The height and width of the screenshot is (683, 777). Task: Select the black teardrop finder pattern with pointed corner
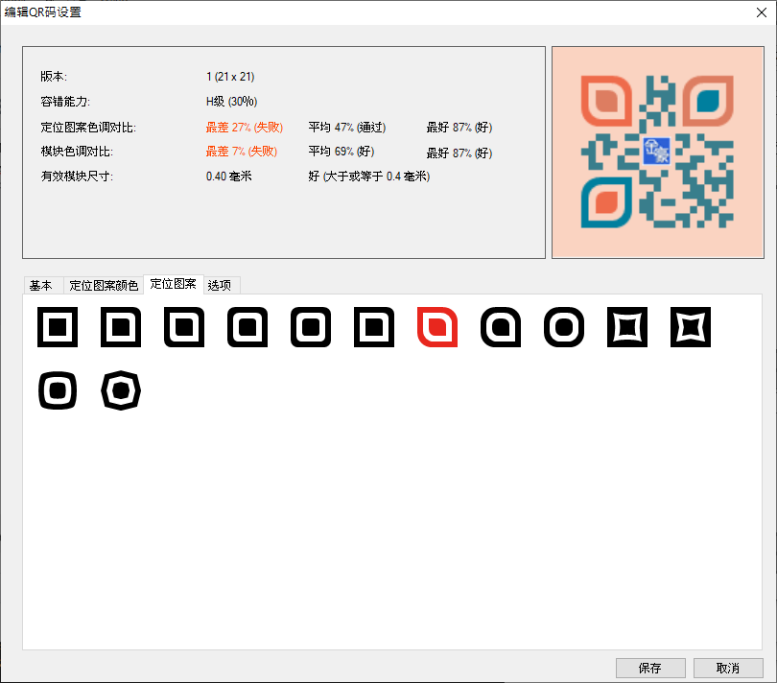pos(501,327)
